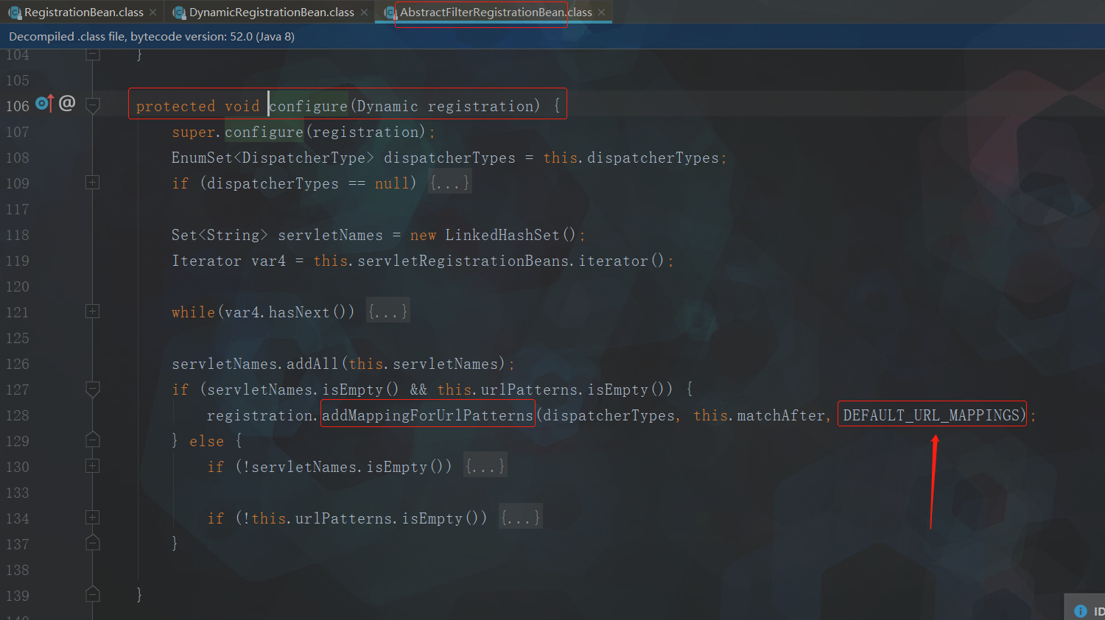
Task: Click addAll method call on line 126
Action: click(312, 364)
